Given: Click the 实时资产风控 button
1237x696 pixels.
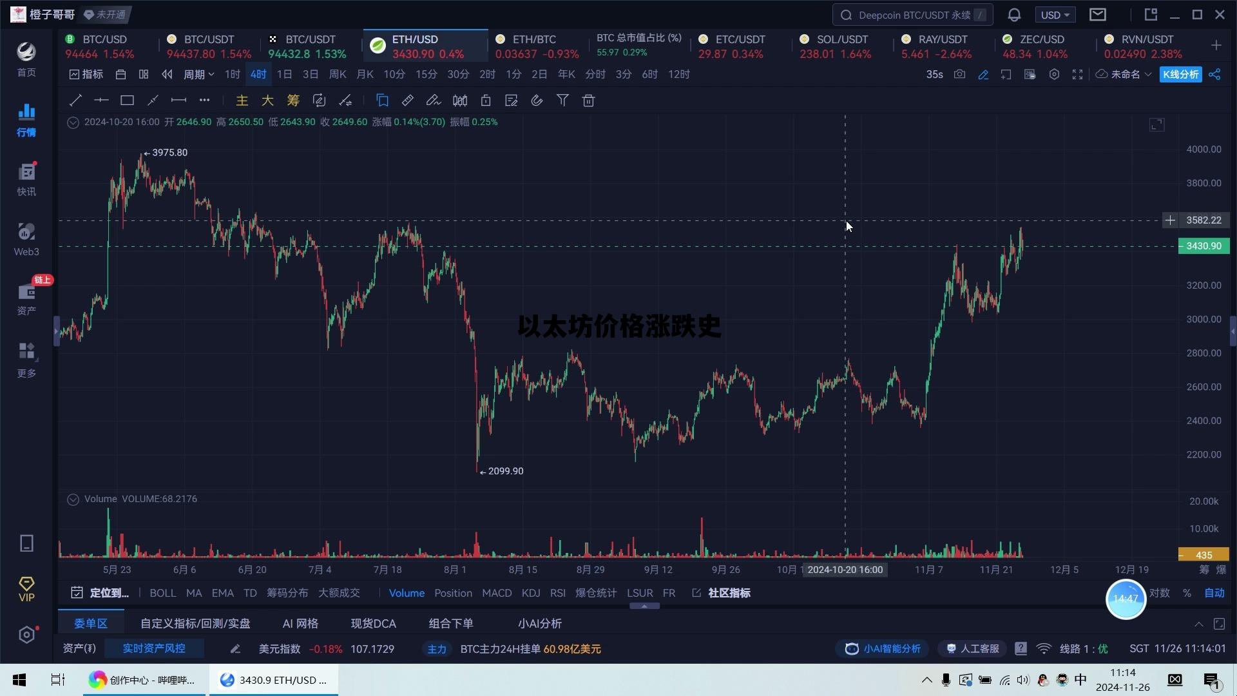Looking at the screenshot, I should (154, 649).
